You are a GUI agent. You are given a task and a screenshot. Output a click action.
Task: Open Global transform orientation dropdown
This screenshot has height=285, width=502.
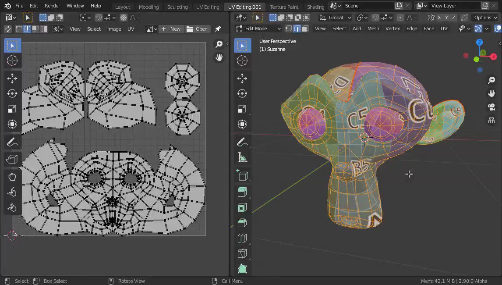(336, 18)
